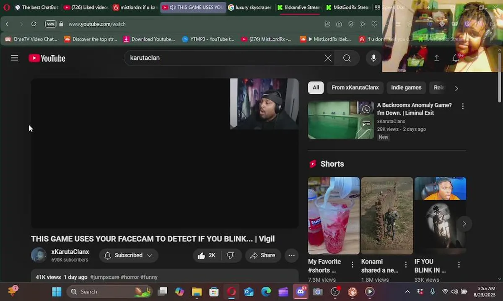Select the All filter chip

coord(316,88)
